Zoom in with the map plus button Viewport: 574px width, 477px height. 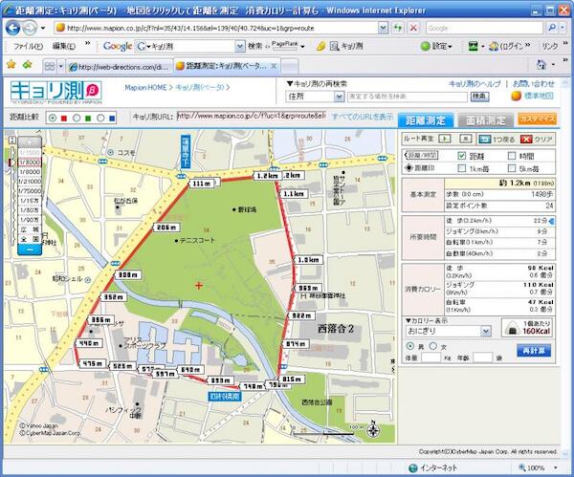click(30, 141)
